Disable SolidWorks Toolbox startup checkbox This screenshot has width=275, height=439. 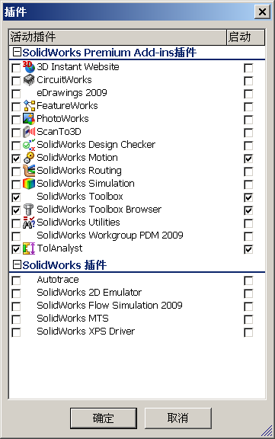point(248,197)
